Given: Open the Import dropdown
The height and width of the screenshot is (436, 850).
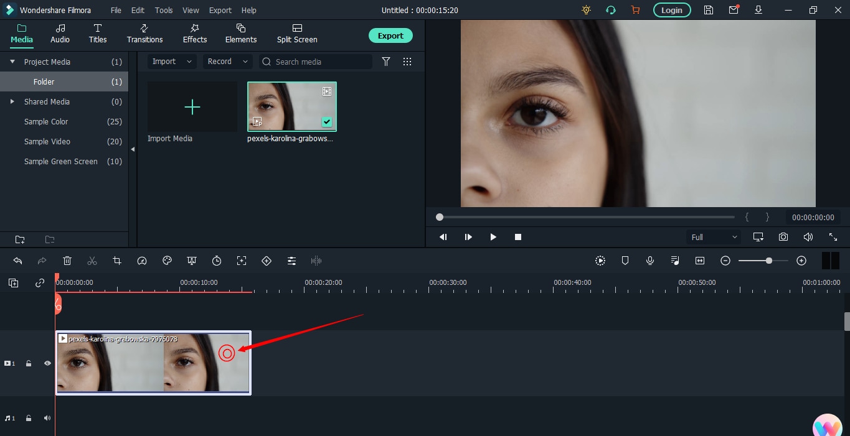Looking at the screenshot, I should (172, 62).
